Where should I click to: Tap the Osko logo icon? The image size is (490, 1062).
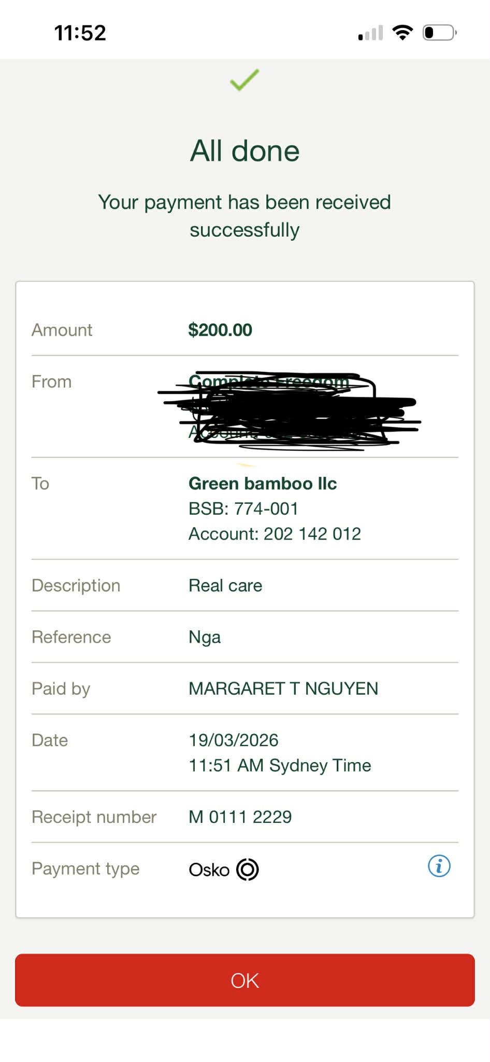[248, 870]
